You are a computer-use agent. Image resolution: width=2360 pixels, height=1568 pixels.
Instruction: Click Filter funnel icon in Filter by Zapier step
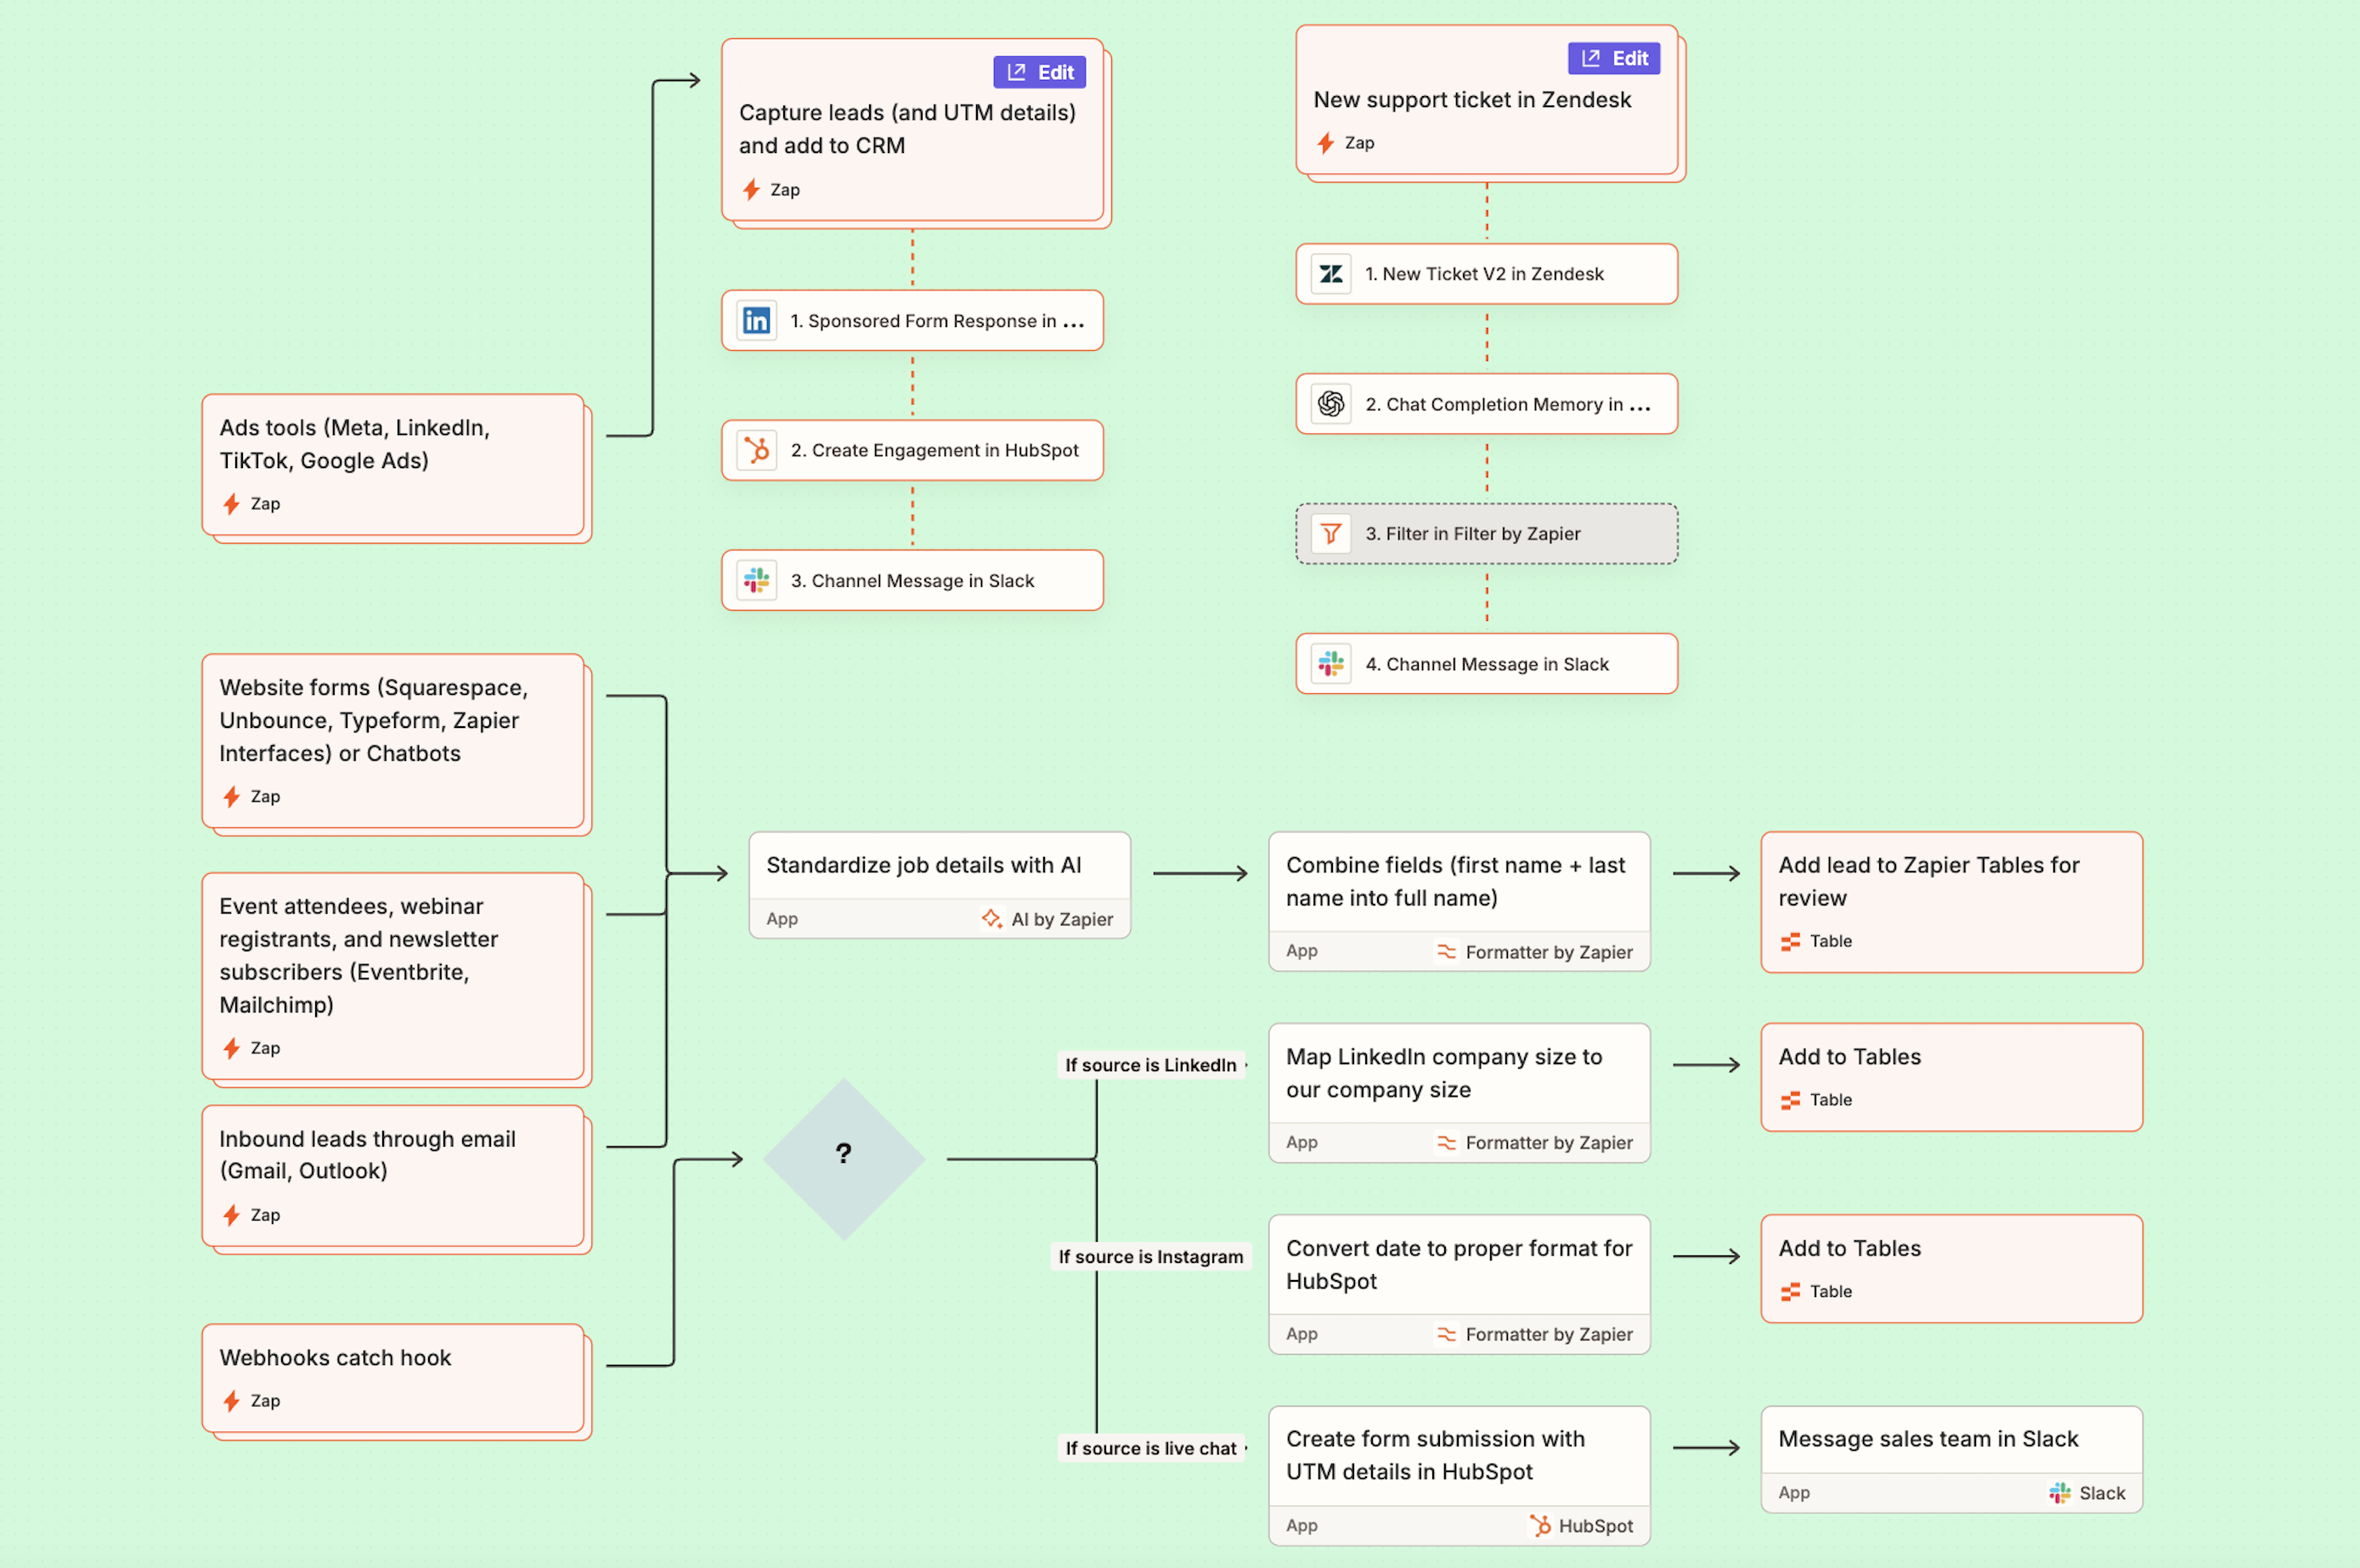click(x=1331, y=534)
